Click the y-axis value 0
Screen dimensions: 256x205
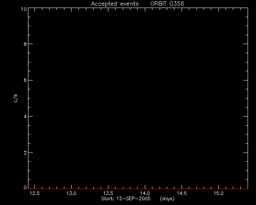tap(25, 187)
